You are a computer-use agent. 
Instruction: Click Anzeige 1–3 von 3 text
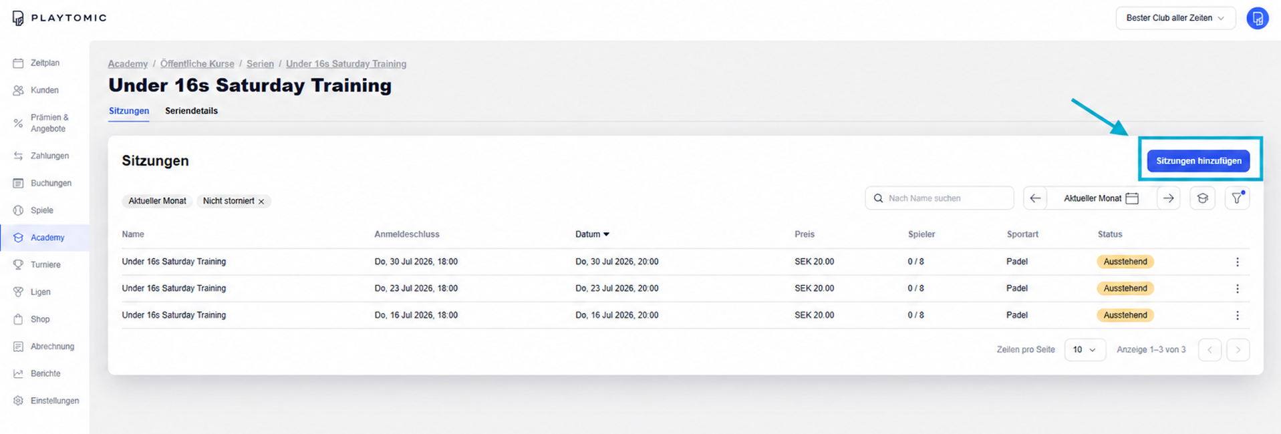point(1151,350)
